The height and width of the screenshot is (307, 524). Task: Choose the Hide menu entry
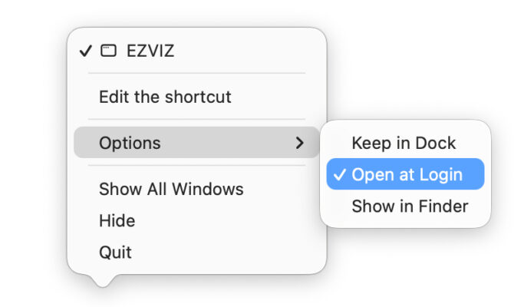pos(117,221)
